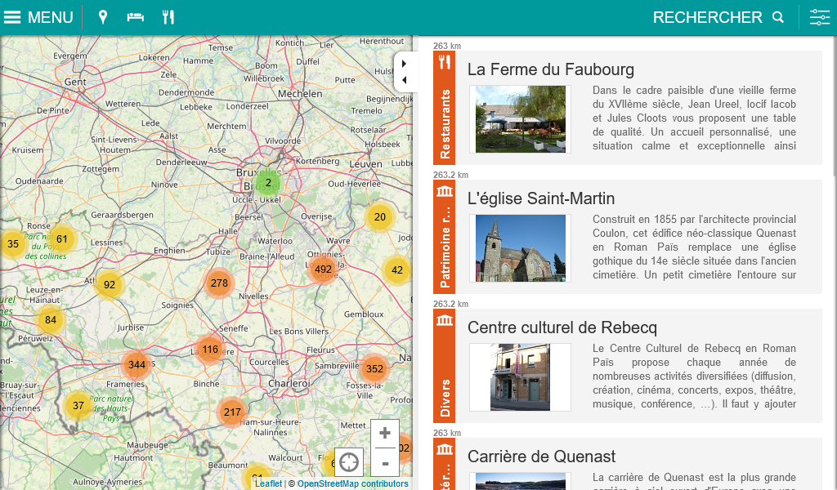
Task: Select museum icon on Carrière de Quenast card
Action: pyautogui.click(x=444, y=449)
